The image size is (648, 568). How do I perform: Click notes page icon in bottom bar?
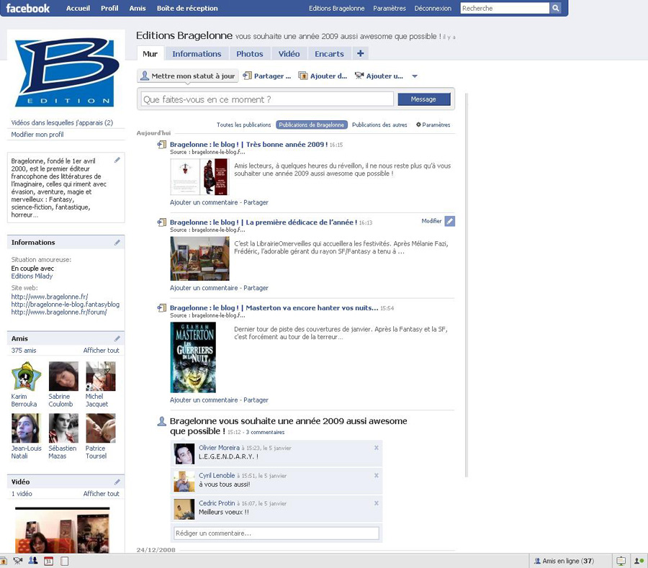[65, 561]
